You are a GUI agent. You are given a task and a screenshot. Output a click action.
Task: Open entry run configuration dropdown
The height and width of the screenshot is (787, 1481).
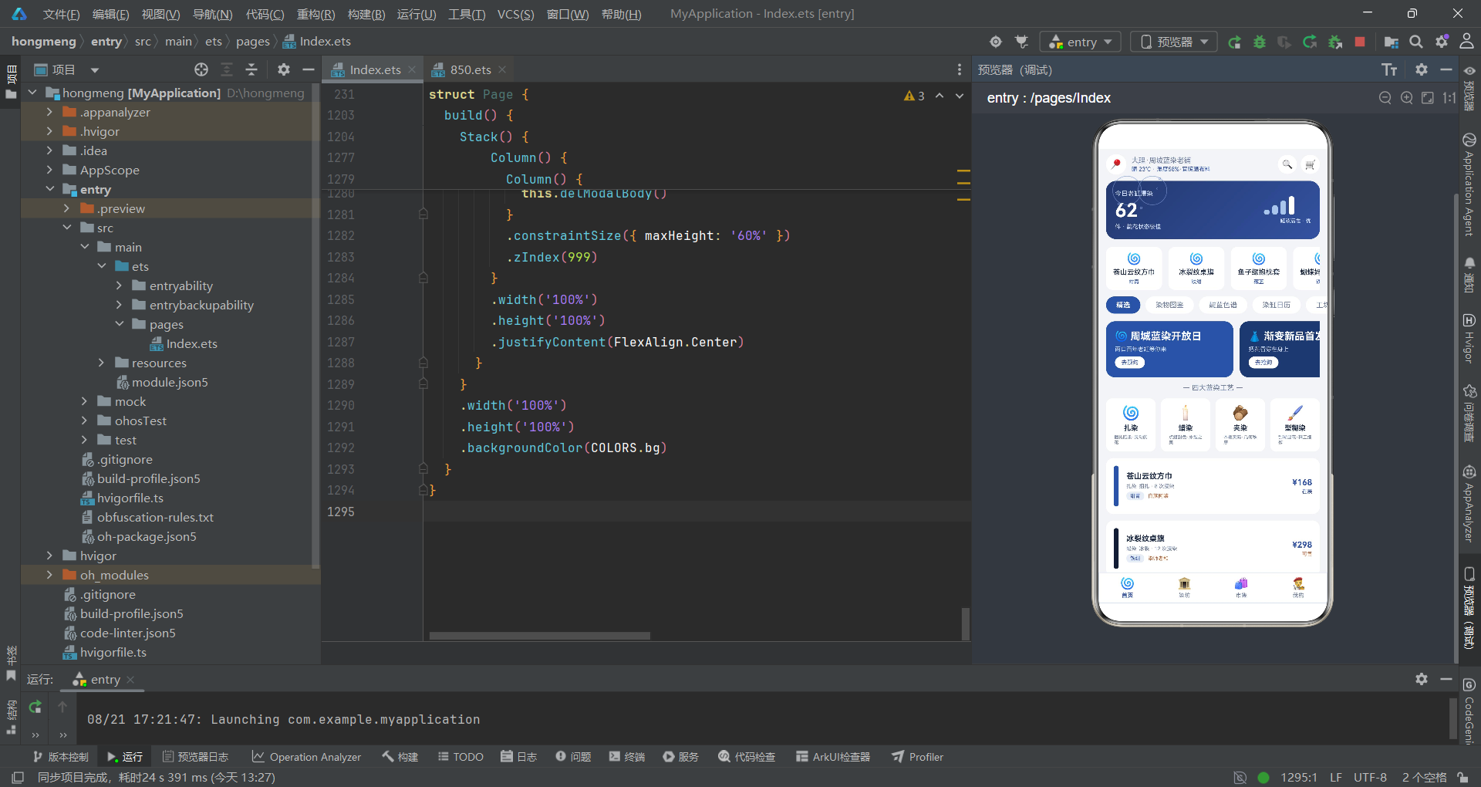click(x=1080, y=42)
